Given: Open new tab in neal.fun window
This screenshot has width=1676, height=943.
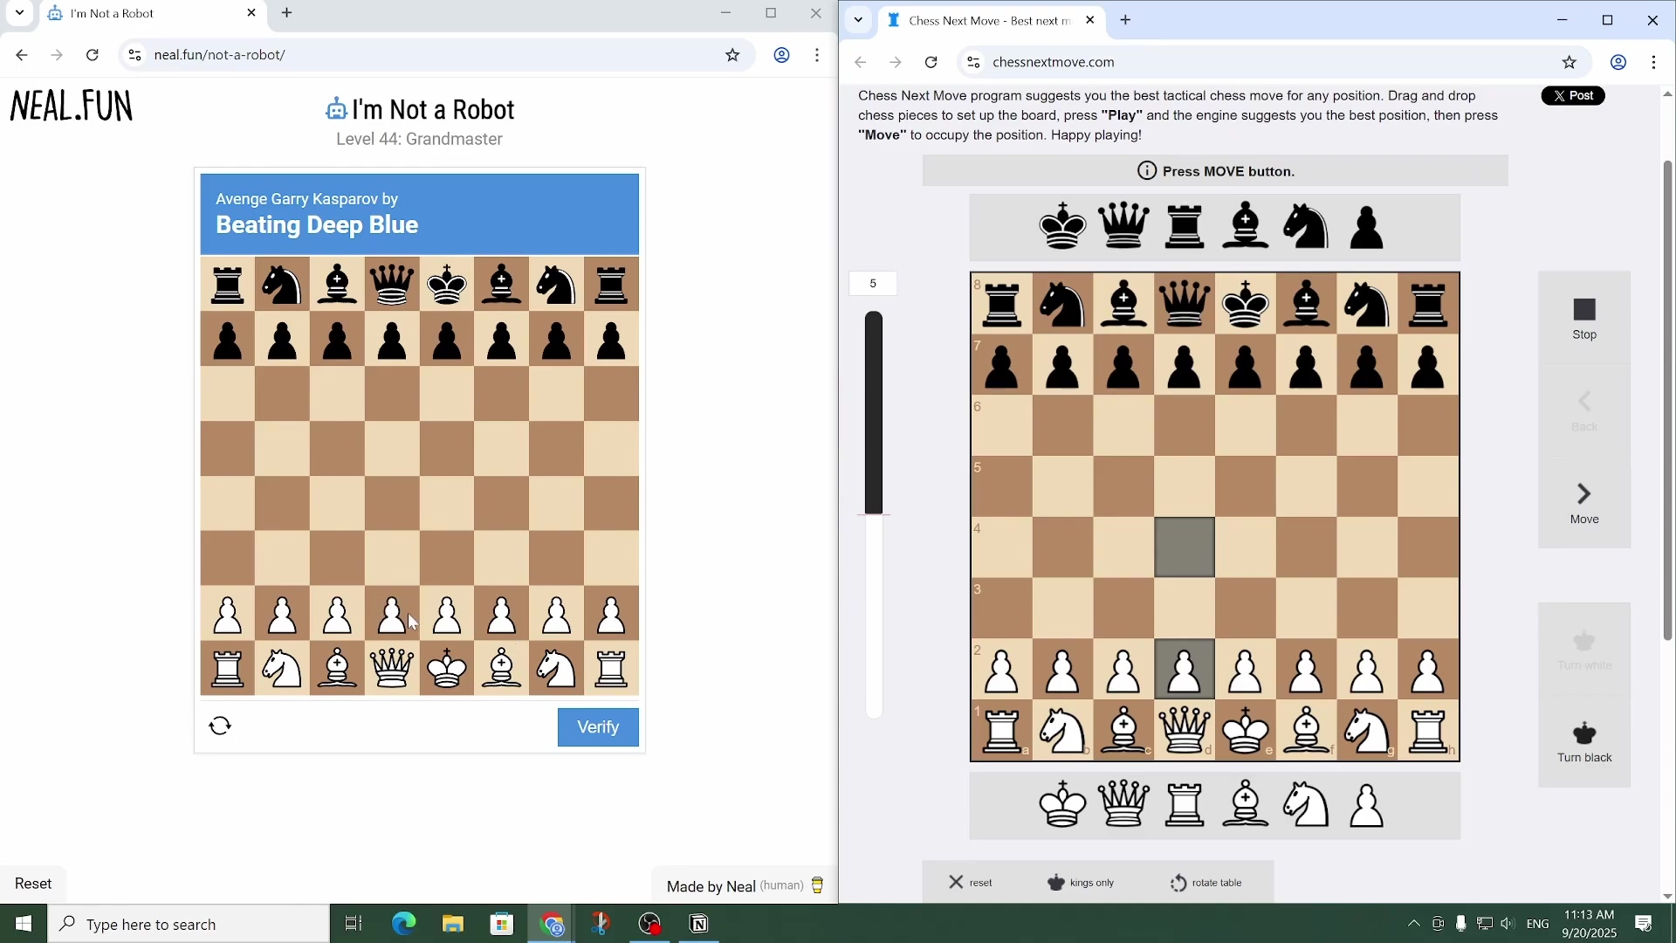Looking at the screenshot, I should (287, 13).
